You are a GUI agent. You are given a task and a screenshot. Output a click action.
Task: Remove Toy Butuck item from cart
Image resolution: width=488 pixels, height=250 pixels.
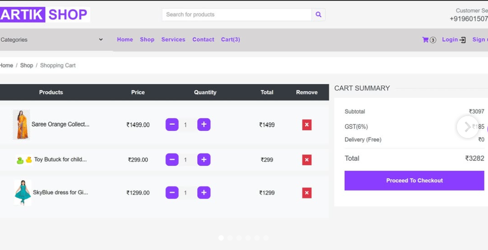[x=306, y=160]
